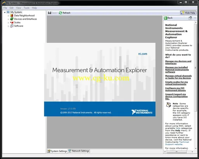The width and height of the screenshot is (199, 159).
Task: Open the Manage my devices and interfaces link
Action: click(x=178, y=62)
